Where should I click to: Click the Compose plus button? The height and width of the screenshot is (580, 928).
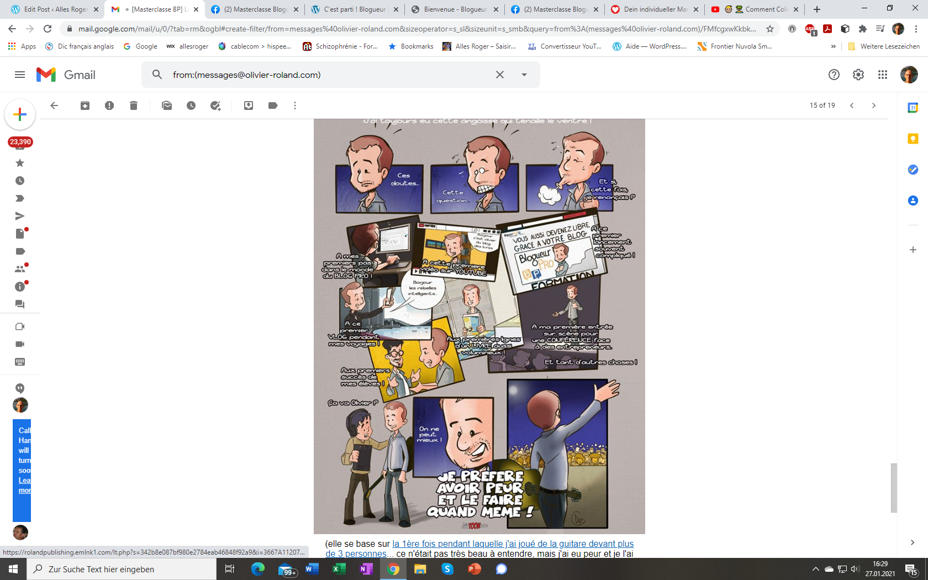[20, 114]
